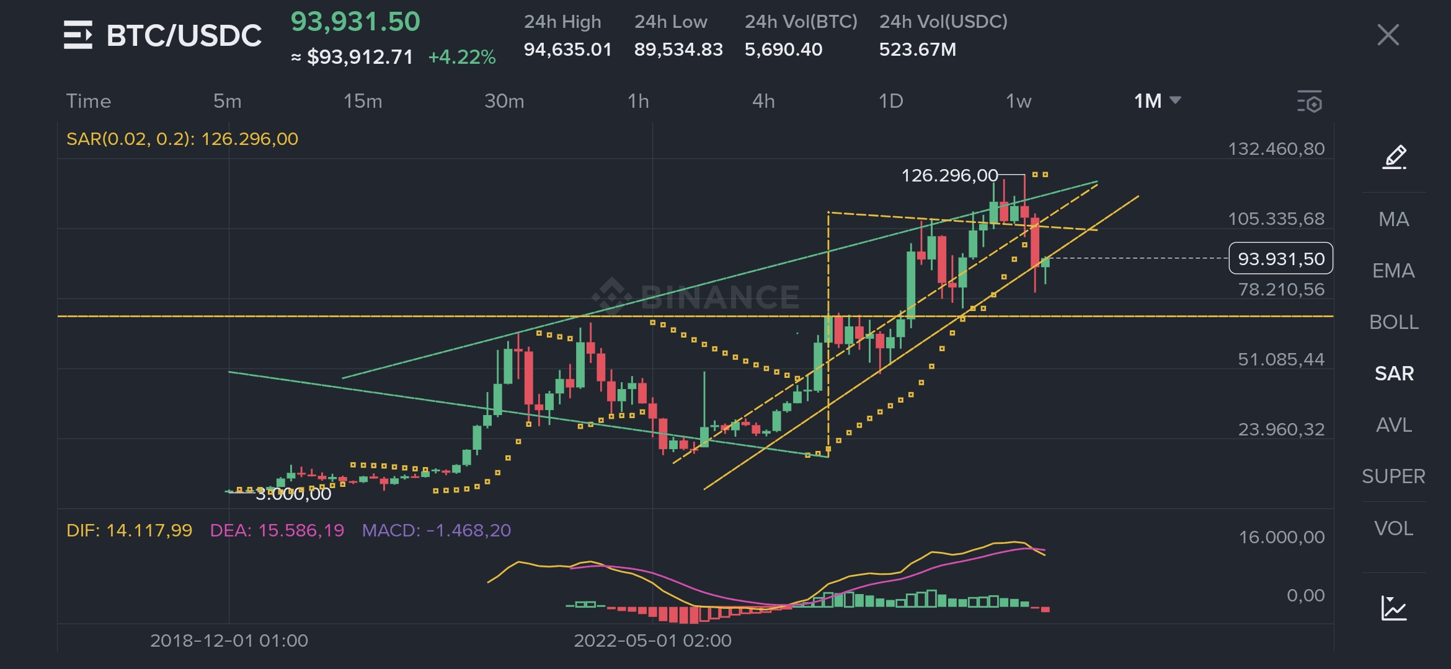Open chart indicator settings icon

tap(1309, 102)
